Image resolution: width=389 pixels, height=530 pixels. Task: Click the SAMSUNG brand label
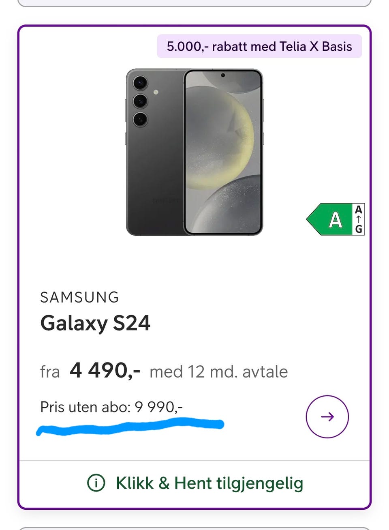click(79, 297)
